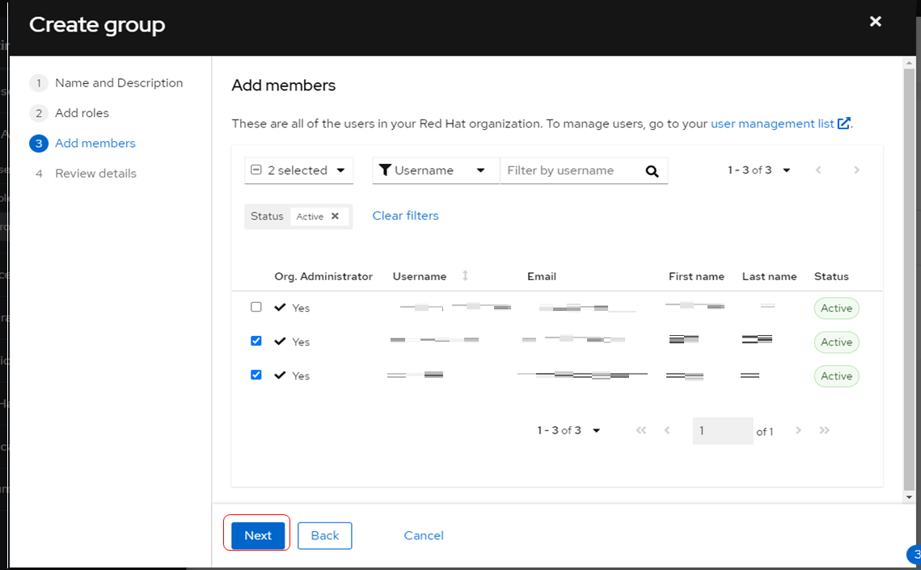Click the search magnifier icon
The image size is (921, 570).
[652, 171]
